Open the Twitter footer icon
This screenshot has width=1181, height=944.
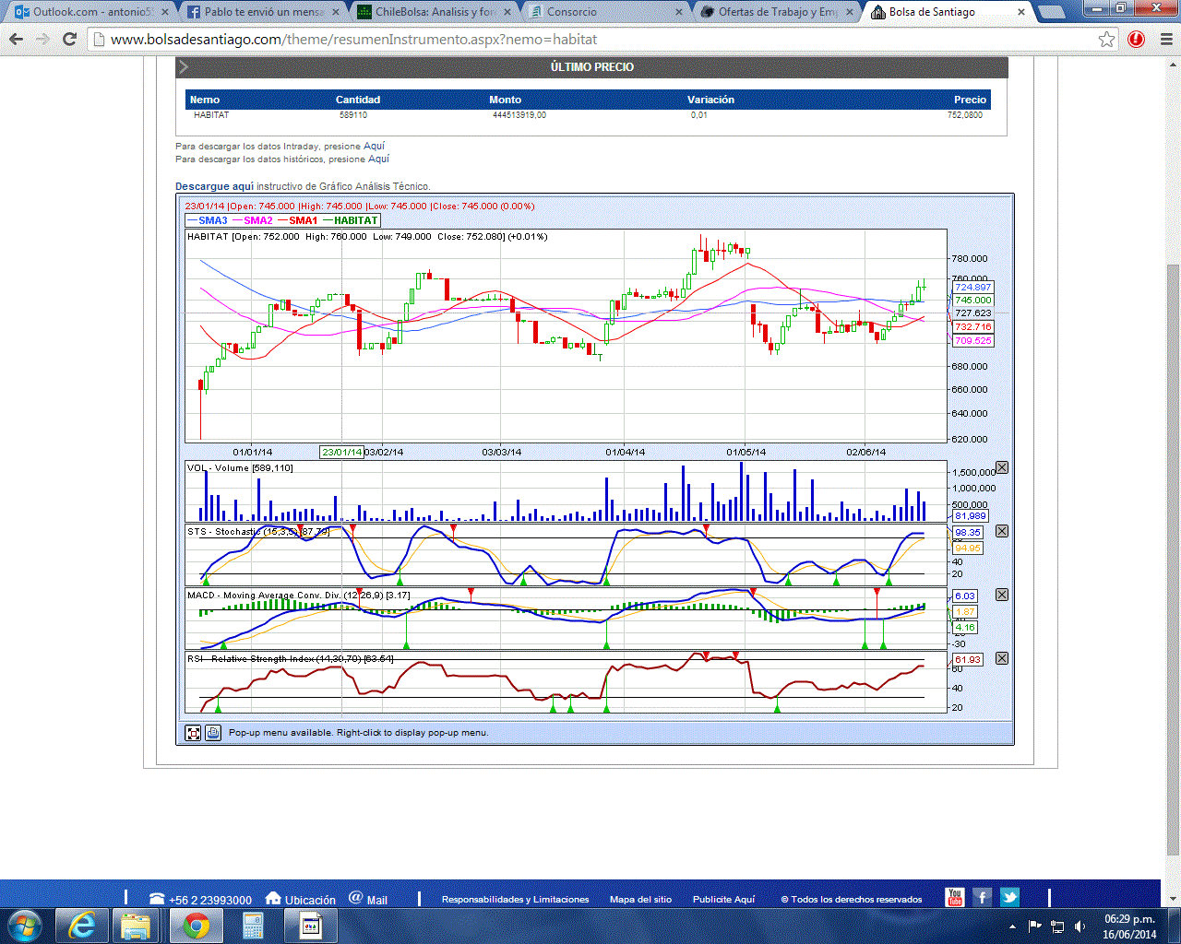coord(1009,898)
